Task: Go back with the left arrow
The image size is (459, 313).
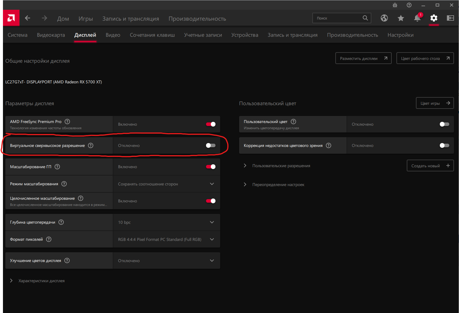Action: 27,18
